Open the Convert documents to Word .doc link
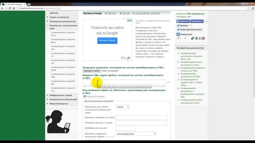The width and height of the screenshot is (255, 143). 191,56
